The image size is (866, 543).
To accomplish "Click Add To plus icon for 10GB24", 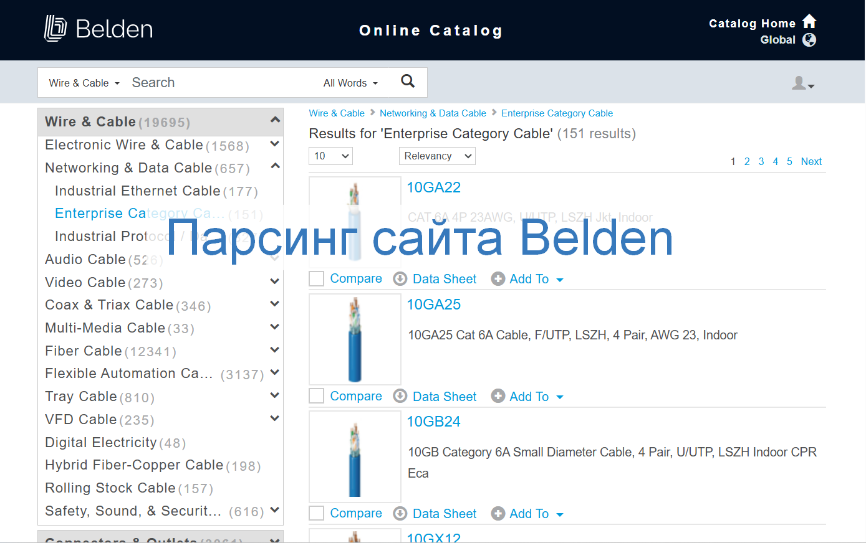I will click(498, 513).
